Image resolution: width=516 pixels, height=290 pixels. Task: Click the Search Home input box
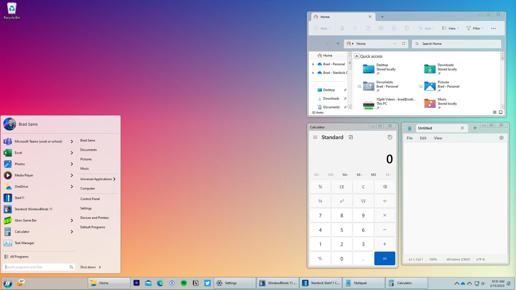pos(457,43)
